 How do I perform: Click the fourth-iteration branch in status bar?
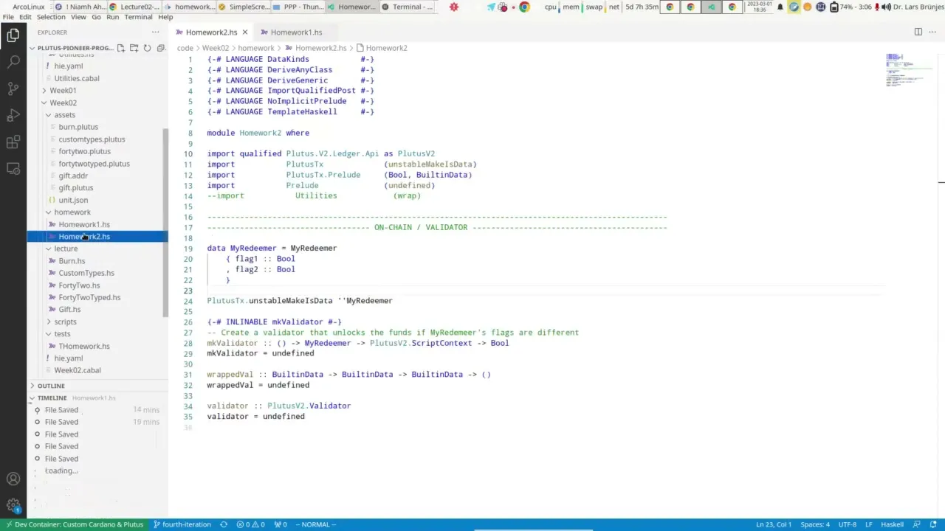tap(182, 524)
